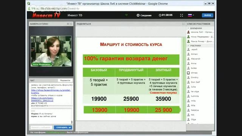
Task: Click the 100% гарантия возврата денег banner
Action: [x=131, y=59]
